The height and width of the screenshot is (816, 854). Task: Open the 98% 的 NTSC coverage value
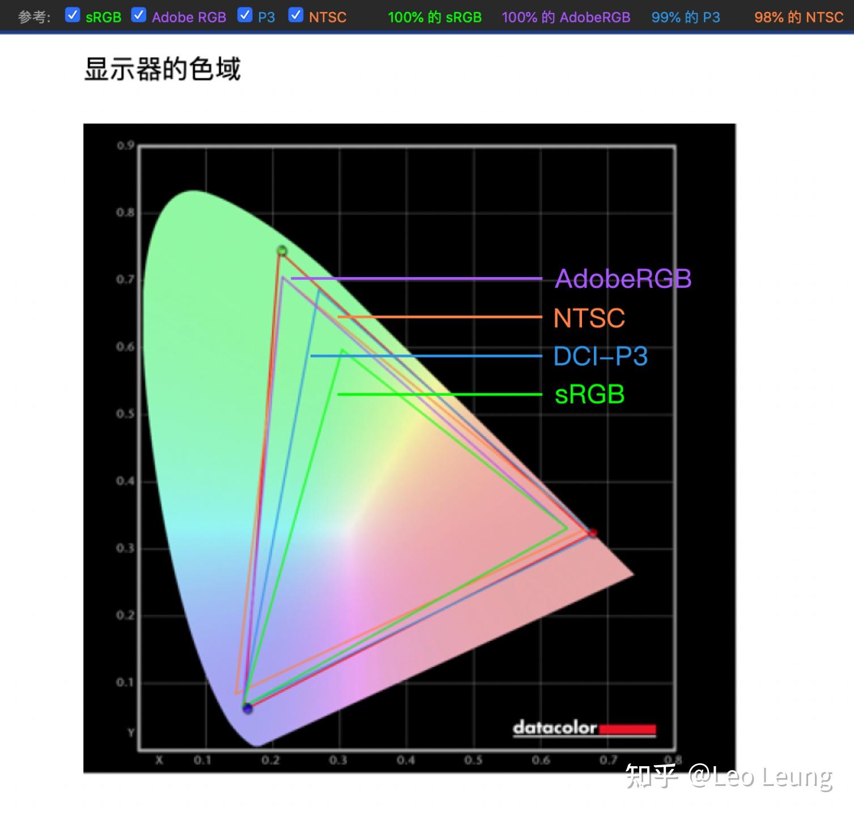(x=798, y=17)
